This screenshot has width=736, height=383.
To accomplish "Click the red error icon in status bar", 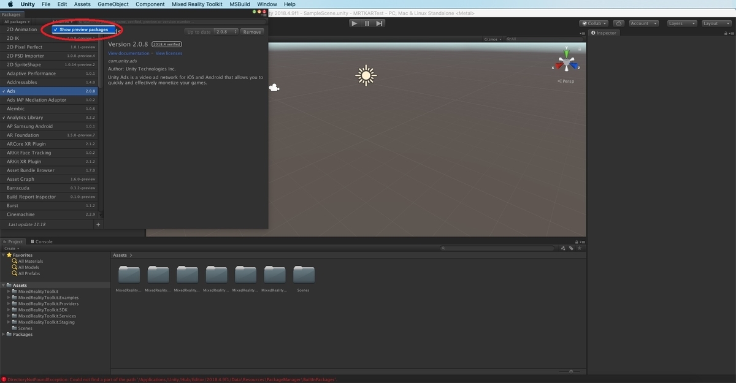I will [4, 379].
